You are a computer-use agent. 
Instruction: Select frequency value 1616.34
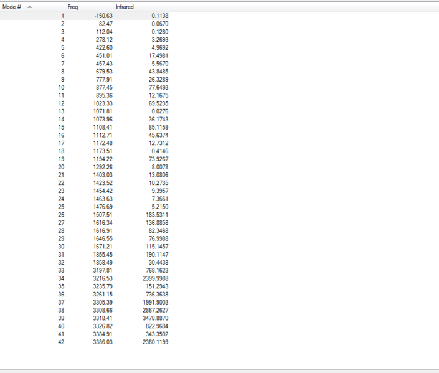click(x=103, y=223)
